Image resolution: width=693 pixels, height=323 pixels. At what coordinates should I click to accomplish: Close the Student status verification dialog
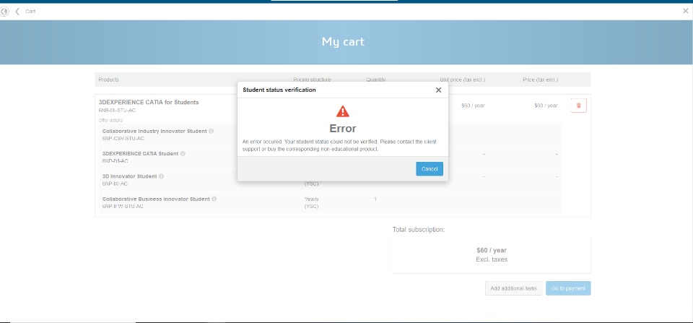point(438,90)
